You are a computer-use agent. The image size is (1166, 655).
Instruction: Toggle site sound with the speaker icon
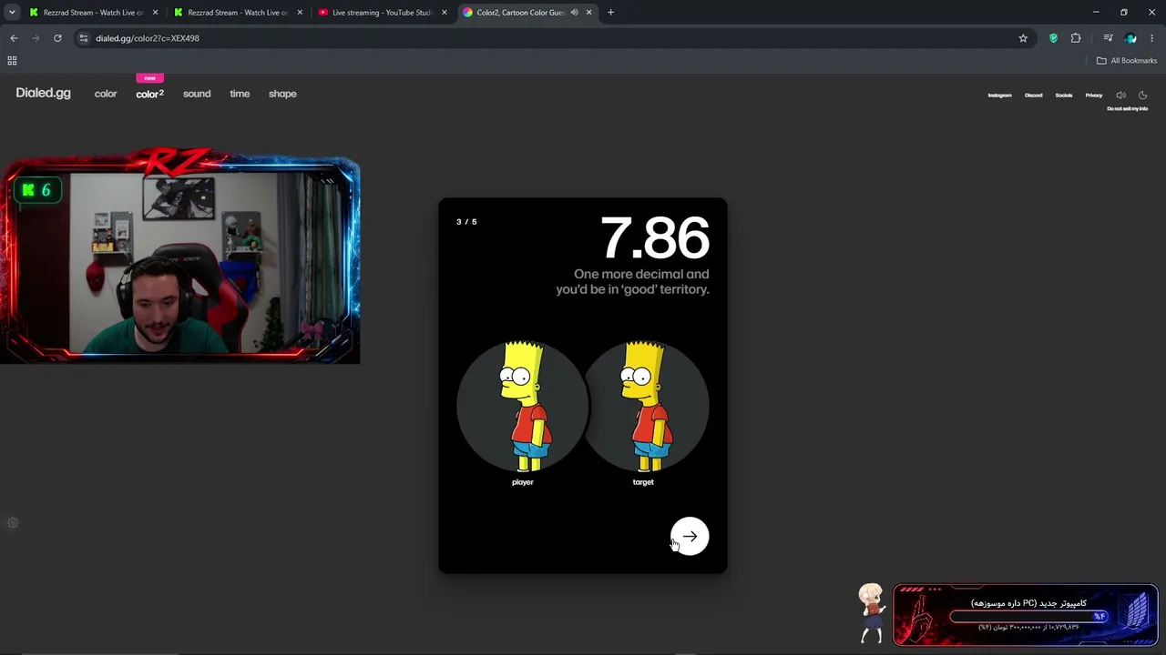pyautogui.click(x=1120, y=95)
